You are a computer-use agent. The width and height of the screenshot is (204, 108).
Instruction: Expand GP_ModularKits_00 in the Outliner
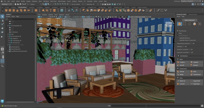[8, 26]
